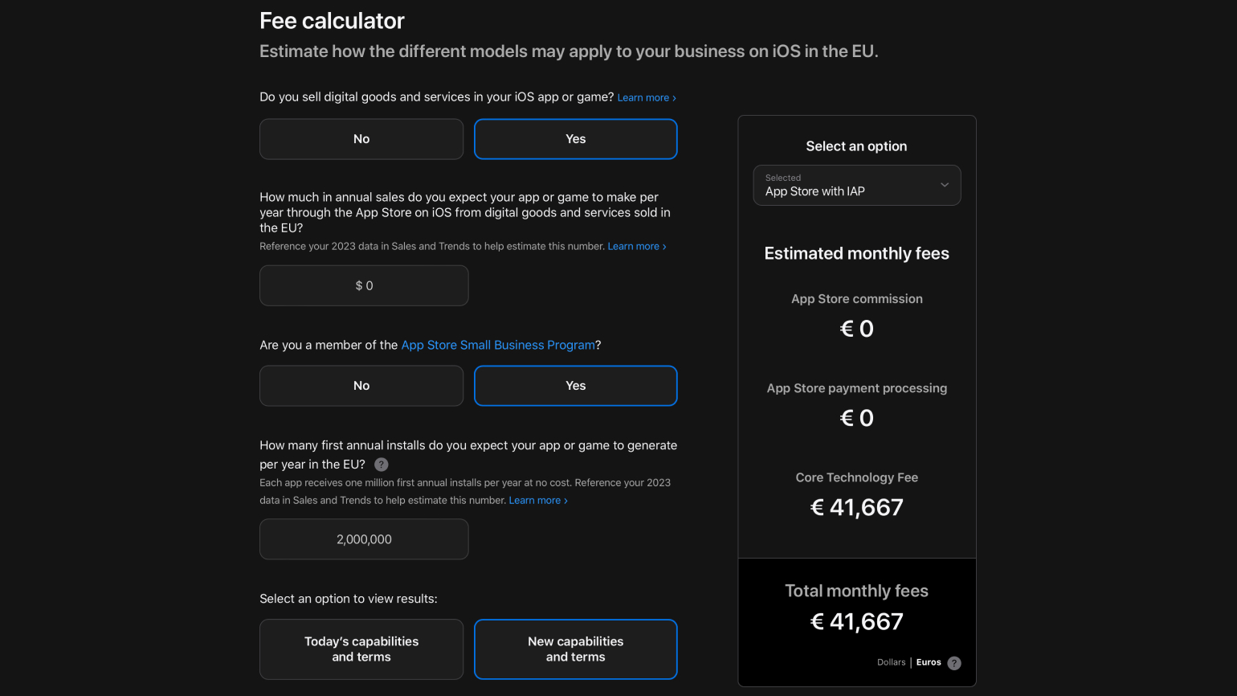Switch currency display to Dollars
This screenshot has height=696, width=1237.
891,662
